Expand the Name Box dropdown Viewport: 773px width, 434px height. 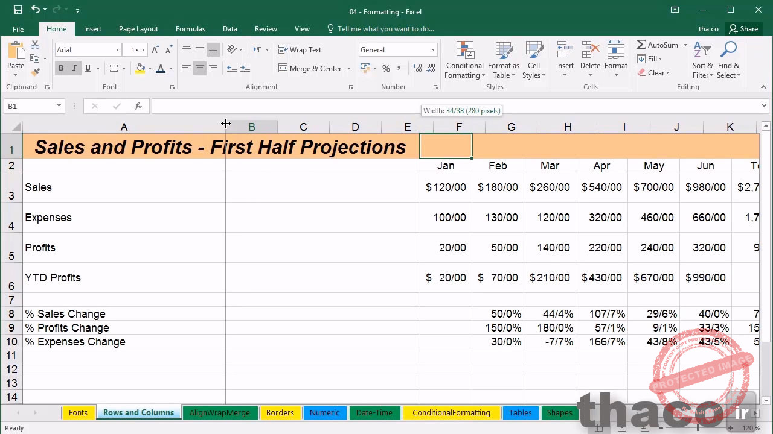pyautogui.click(x=59, y=106)
